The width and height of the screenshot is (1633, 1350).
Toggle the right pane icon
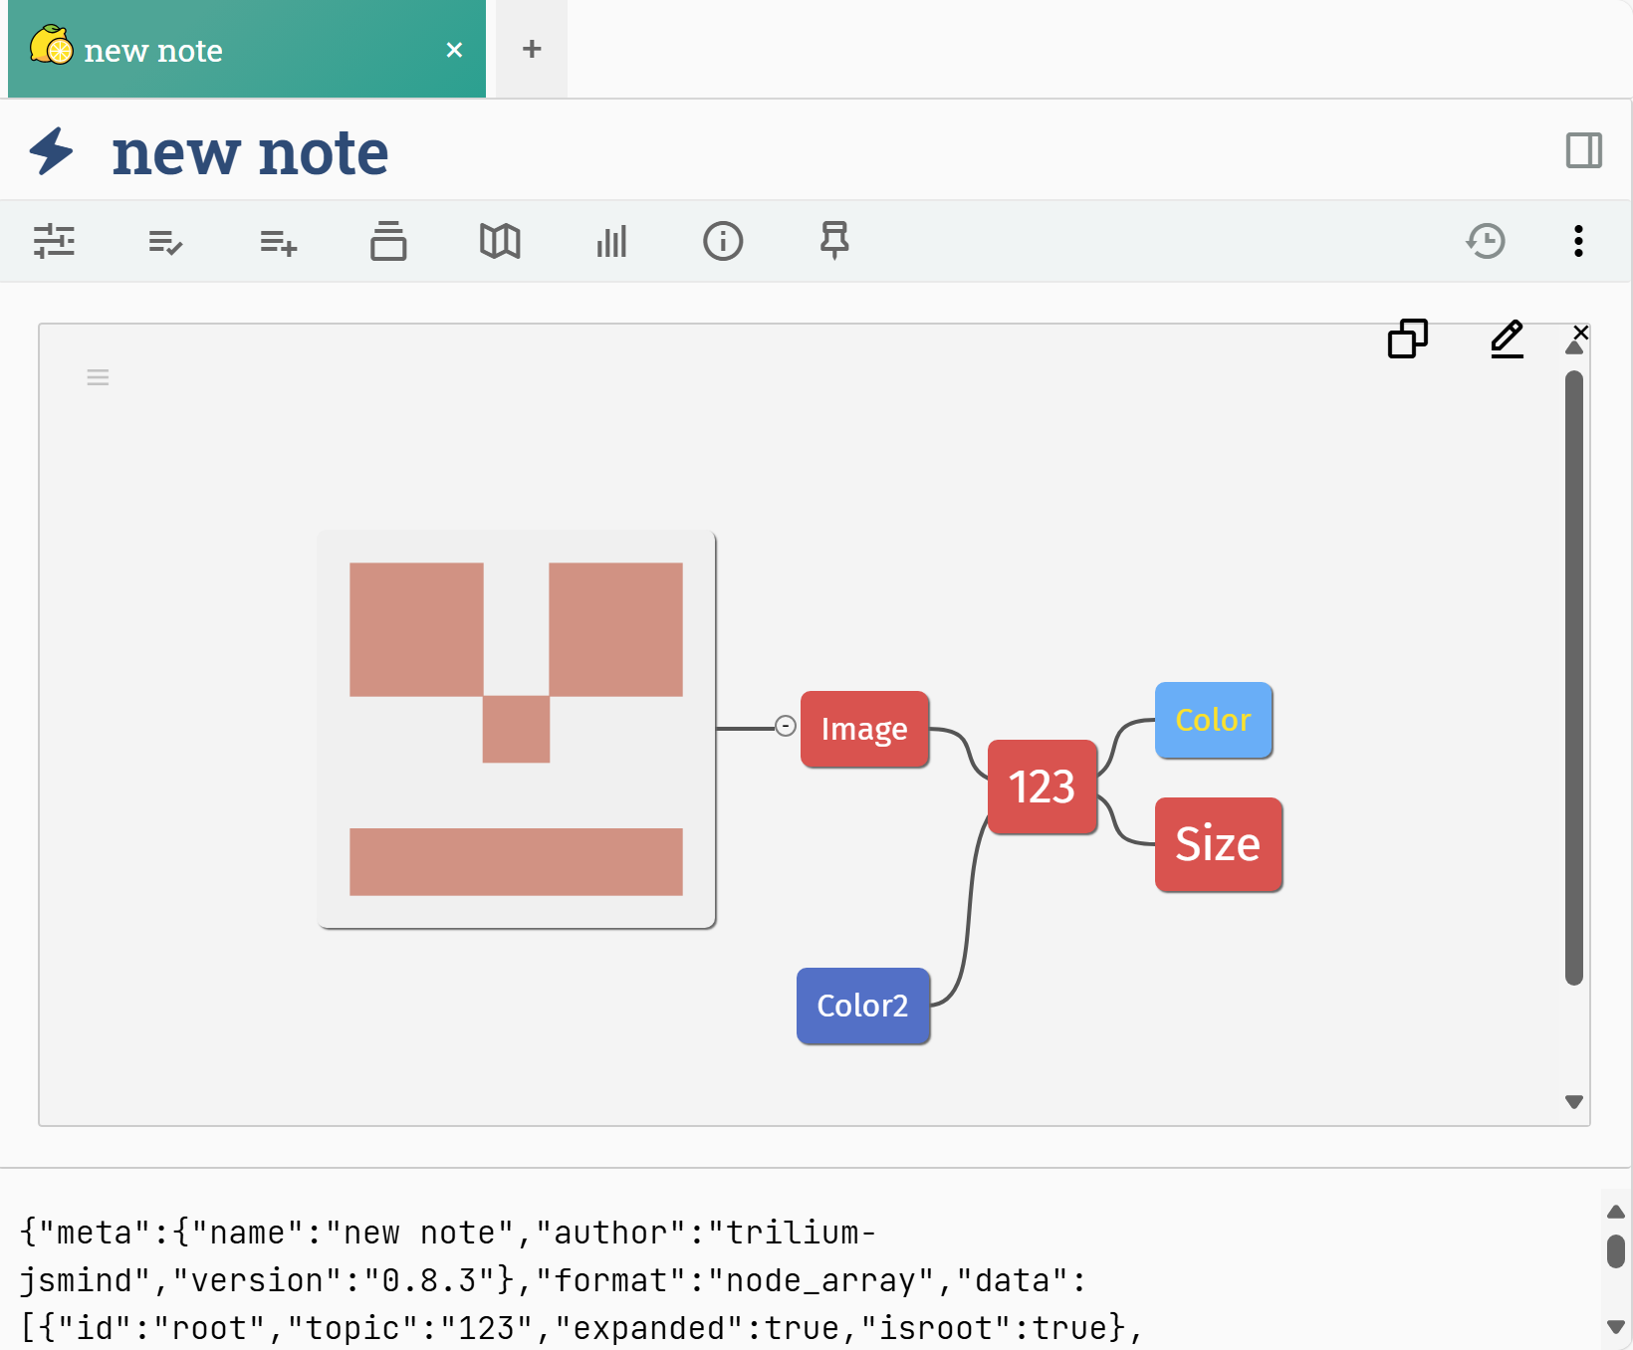tap(1583, 150)
